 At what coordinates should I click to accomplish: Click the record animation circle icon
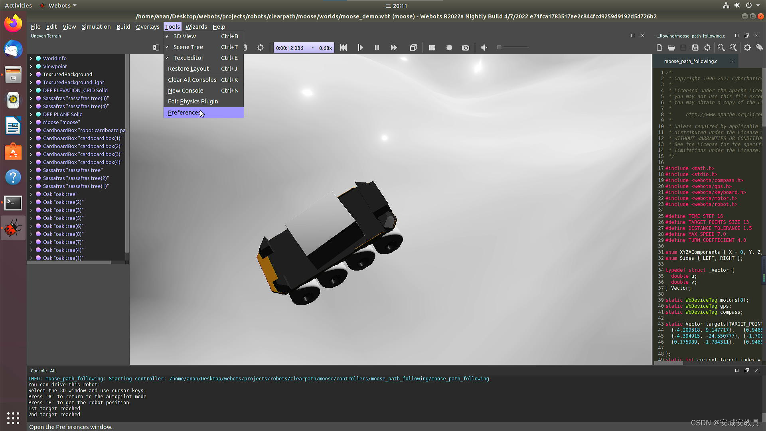tap(449, 47)
